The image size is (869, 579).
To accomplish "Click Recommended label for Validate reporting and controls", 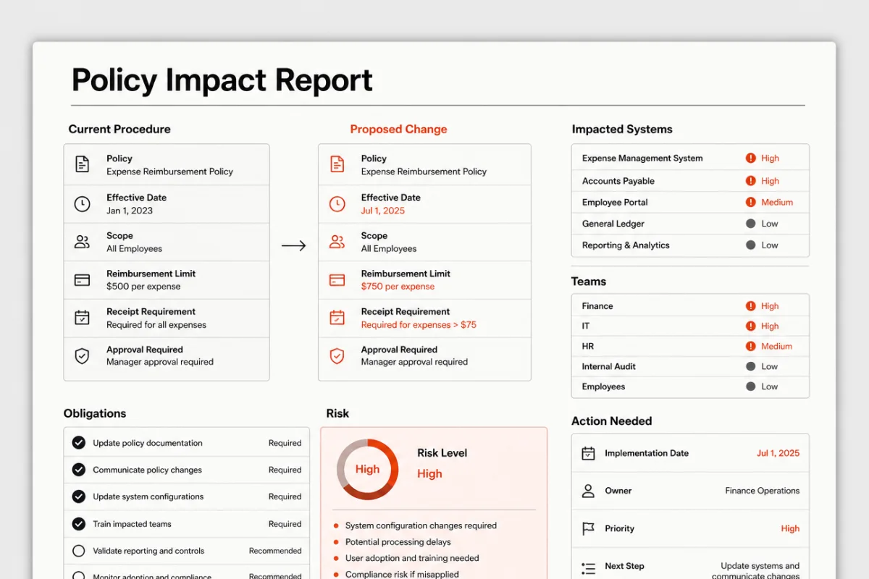I will [275, 551].
